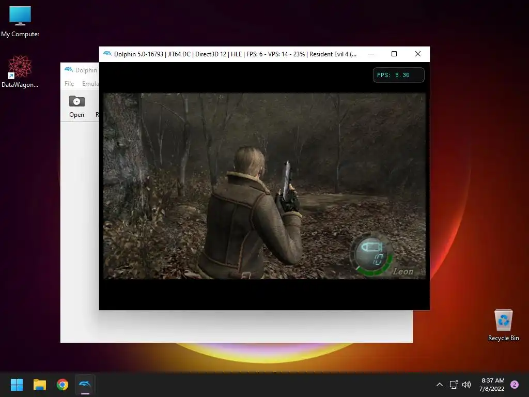Open the File menu in Dolphin main window
This screenshot has height=397, width=529.
coord(69,83)
